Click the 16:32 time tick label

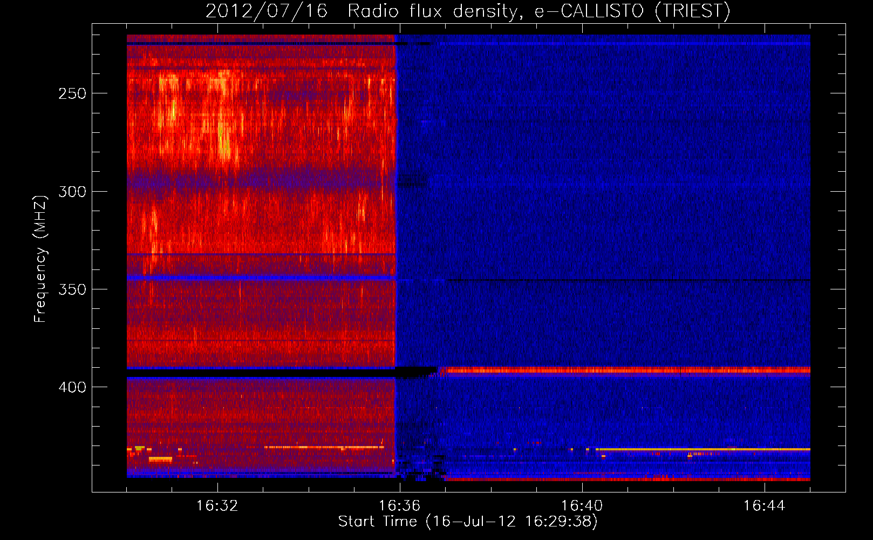pos(217,506)
